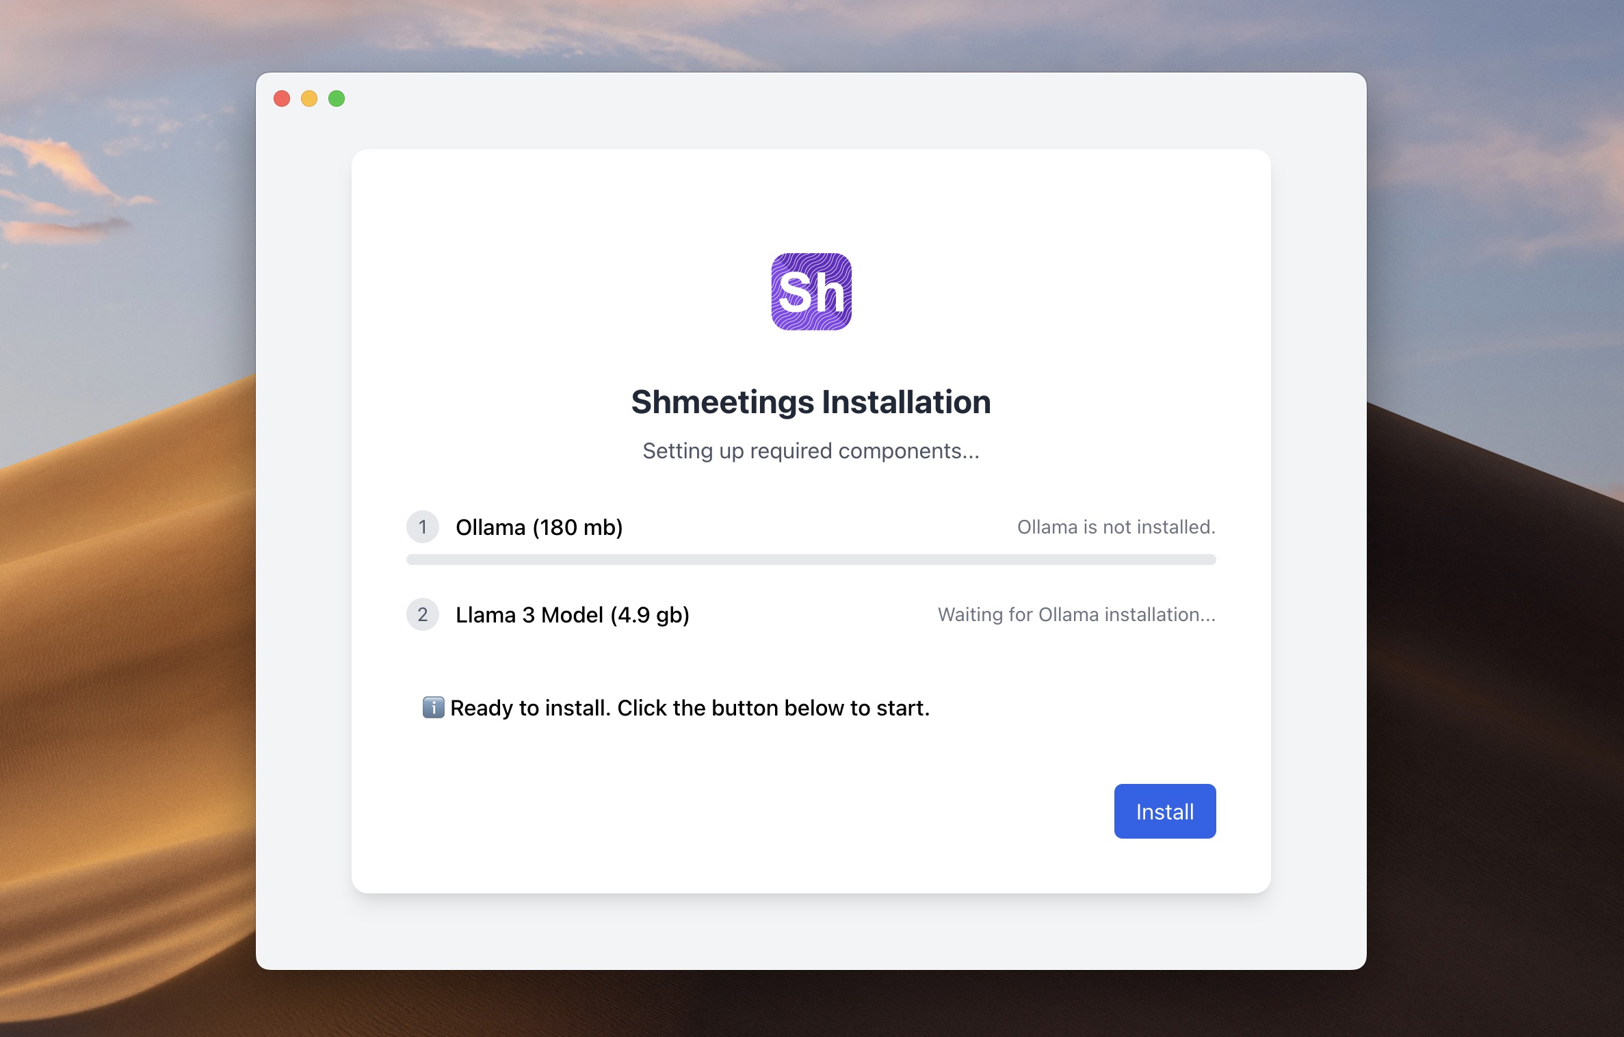Select the 'Ollama is not installed' status text
The image size is (1624, 1037).
(1116, 527)
